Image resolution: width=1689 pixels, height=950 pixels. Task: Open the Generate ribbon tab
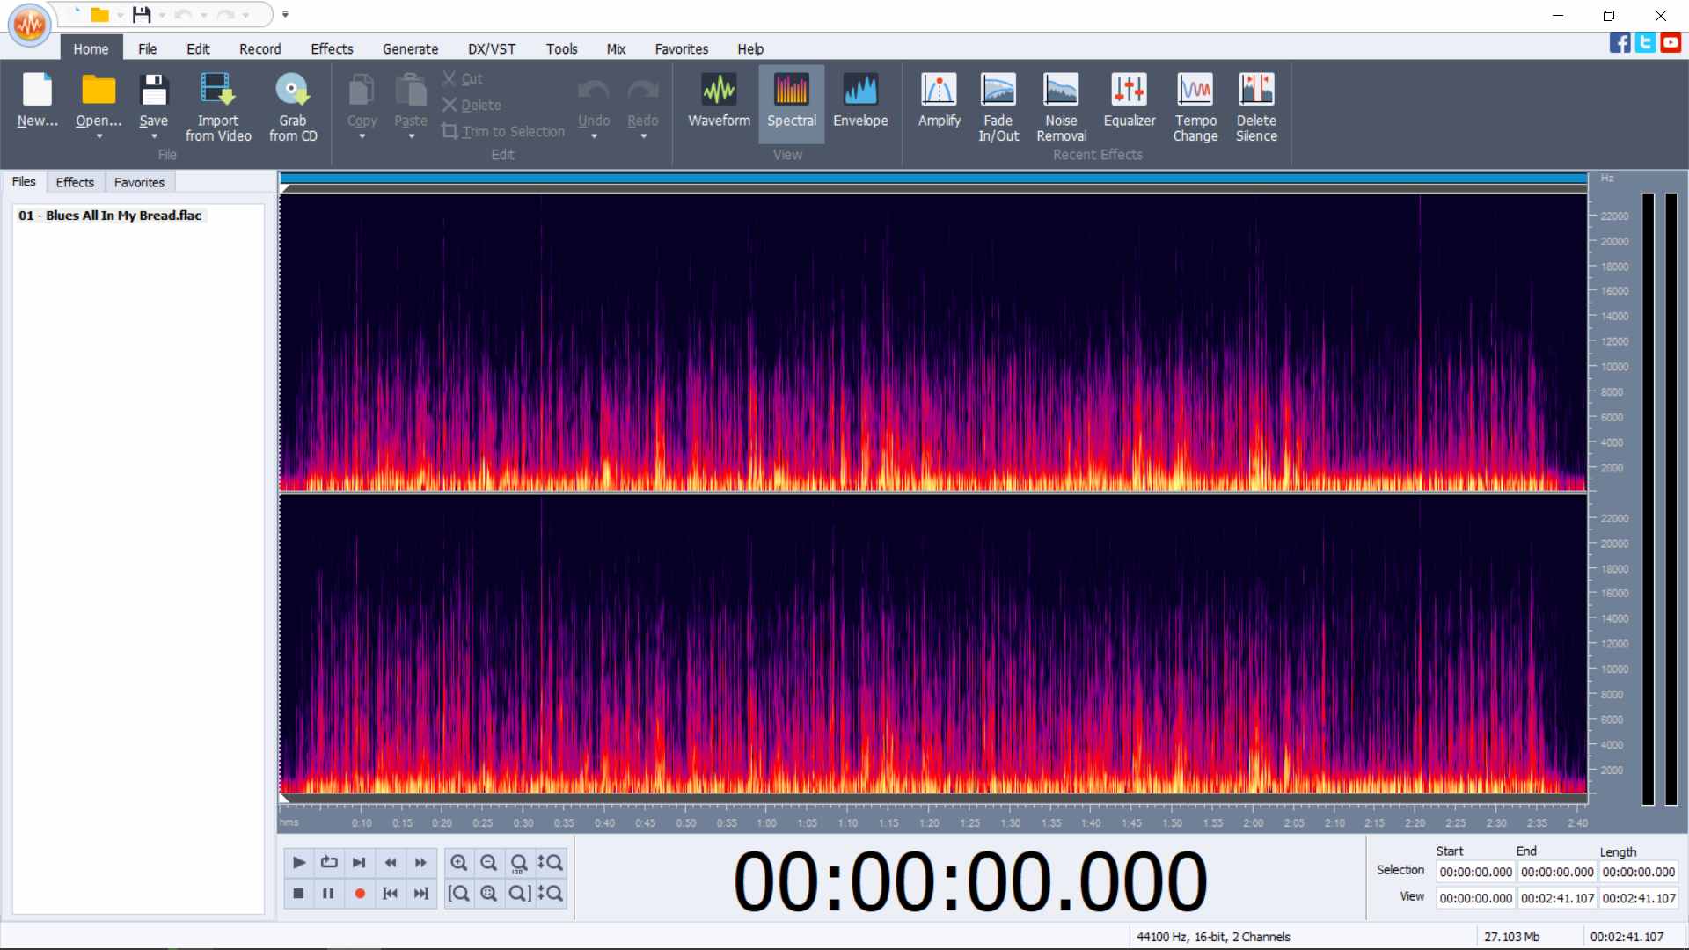(x=410, y=48)
